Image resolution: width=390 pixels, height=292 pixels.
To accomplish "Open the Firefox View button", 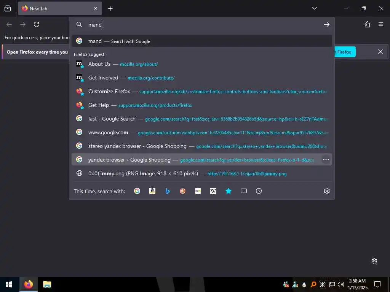I will click(8, 8).
